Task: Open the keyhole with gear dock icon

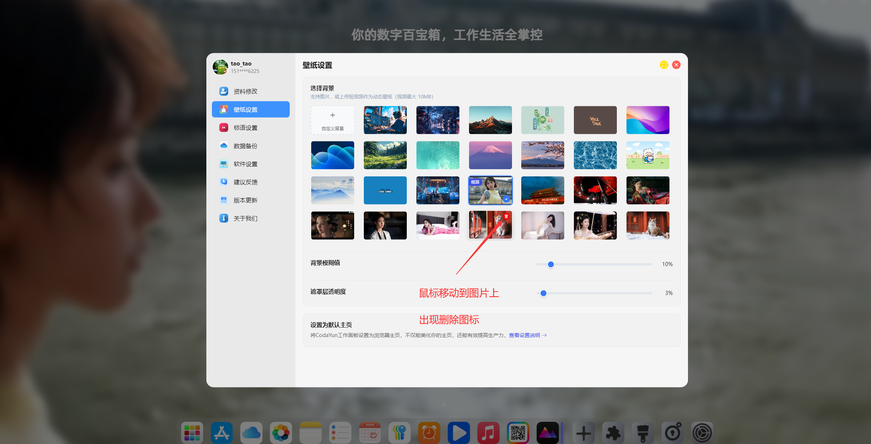Action: pyautogui.click(x=672, y=433)
